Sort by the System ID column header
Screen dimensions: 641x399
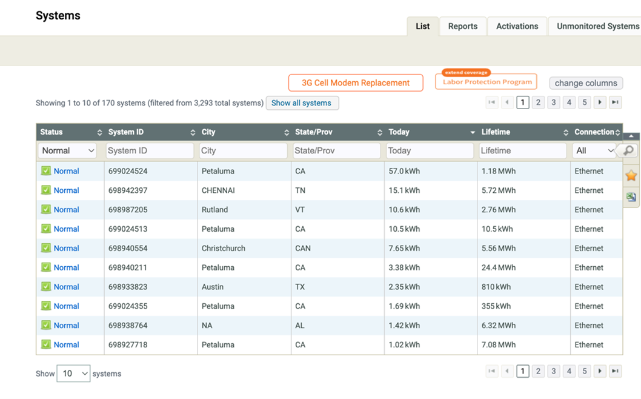151,132
